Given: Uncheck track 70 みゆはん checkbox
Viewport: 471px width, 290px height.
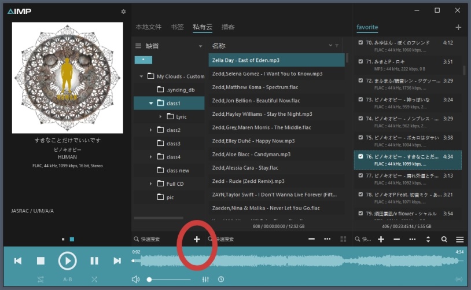Looking at the screenshot, I should 360,42.
